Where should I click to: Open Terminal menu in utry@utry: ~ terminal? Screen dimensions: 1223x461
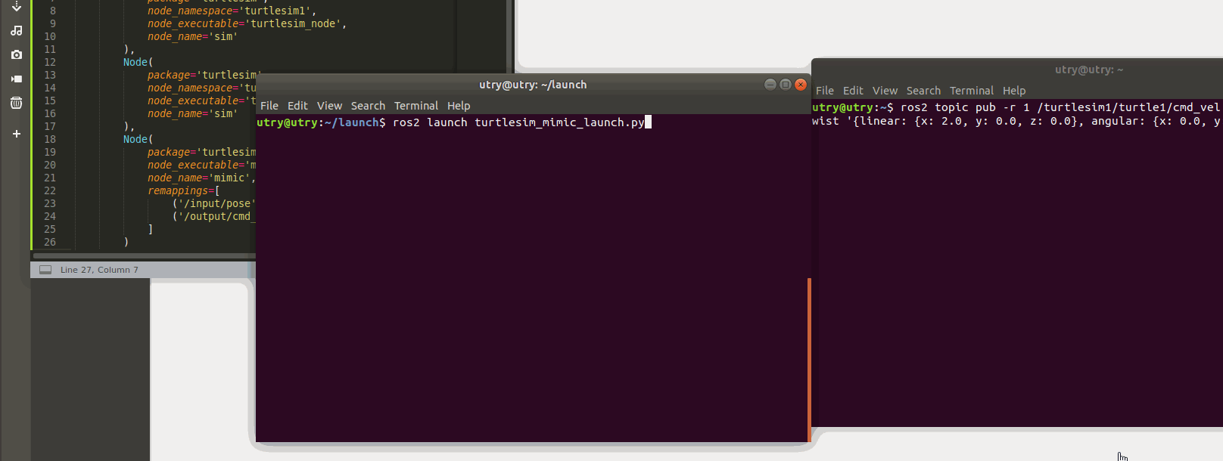point(972,91)
